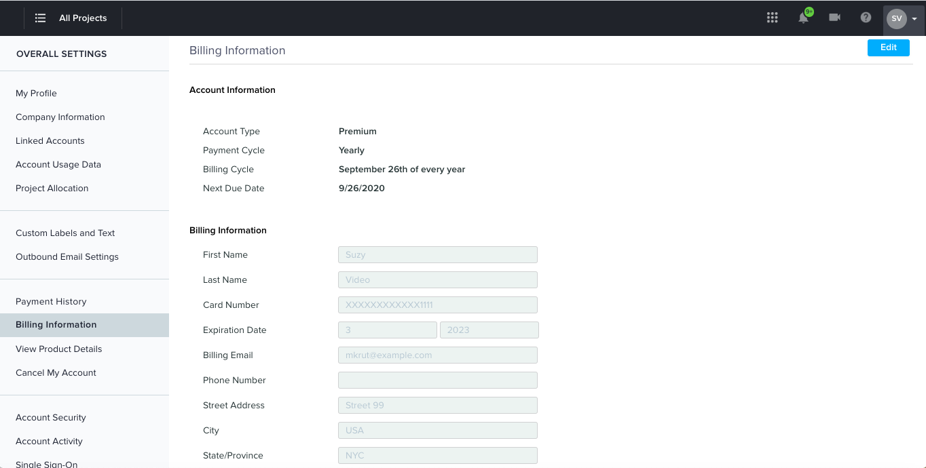The width and height of the screenshot is (926, 468).
Task: Open the help question mark icon
Action: (866, 18)
